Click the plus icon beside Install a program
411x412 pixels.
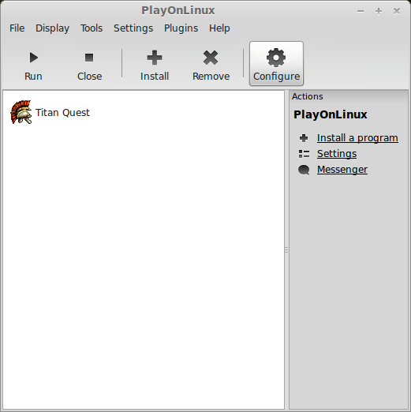coord(304,138)
